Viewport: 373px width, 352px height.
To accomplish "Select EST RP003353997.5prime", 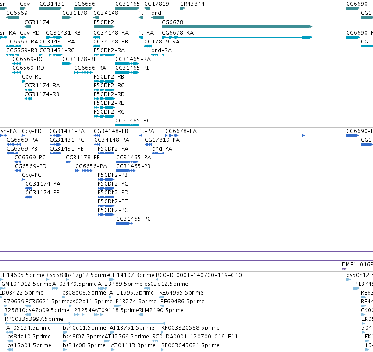I will (x=34, y=319).
